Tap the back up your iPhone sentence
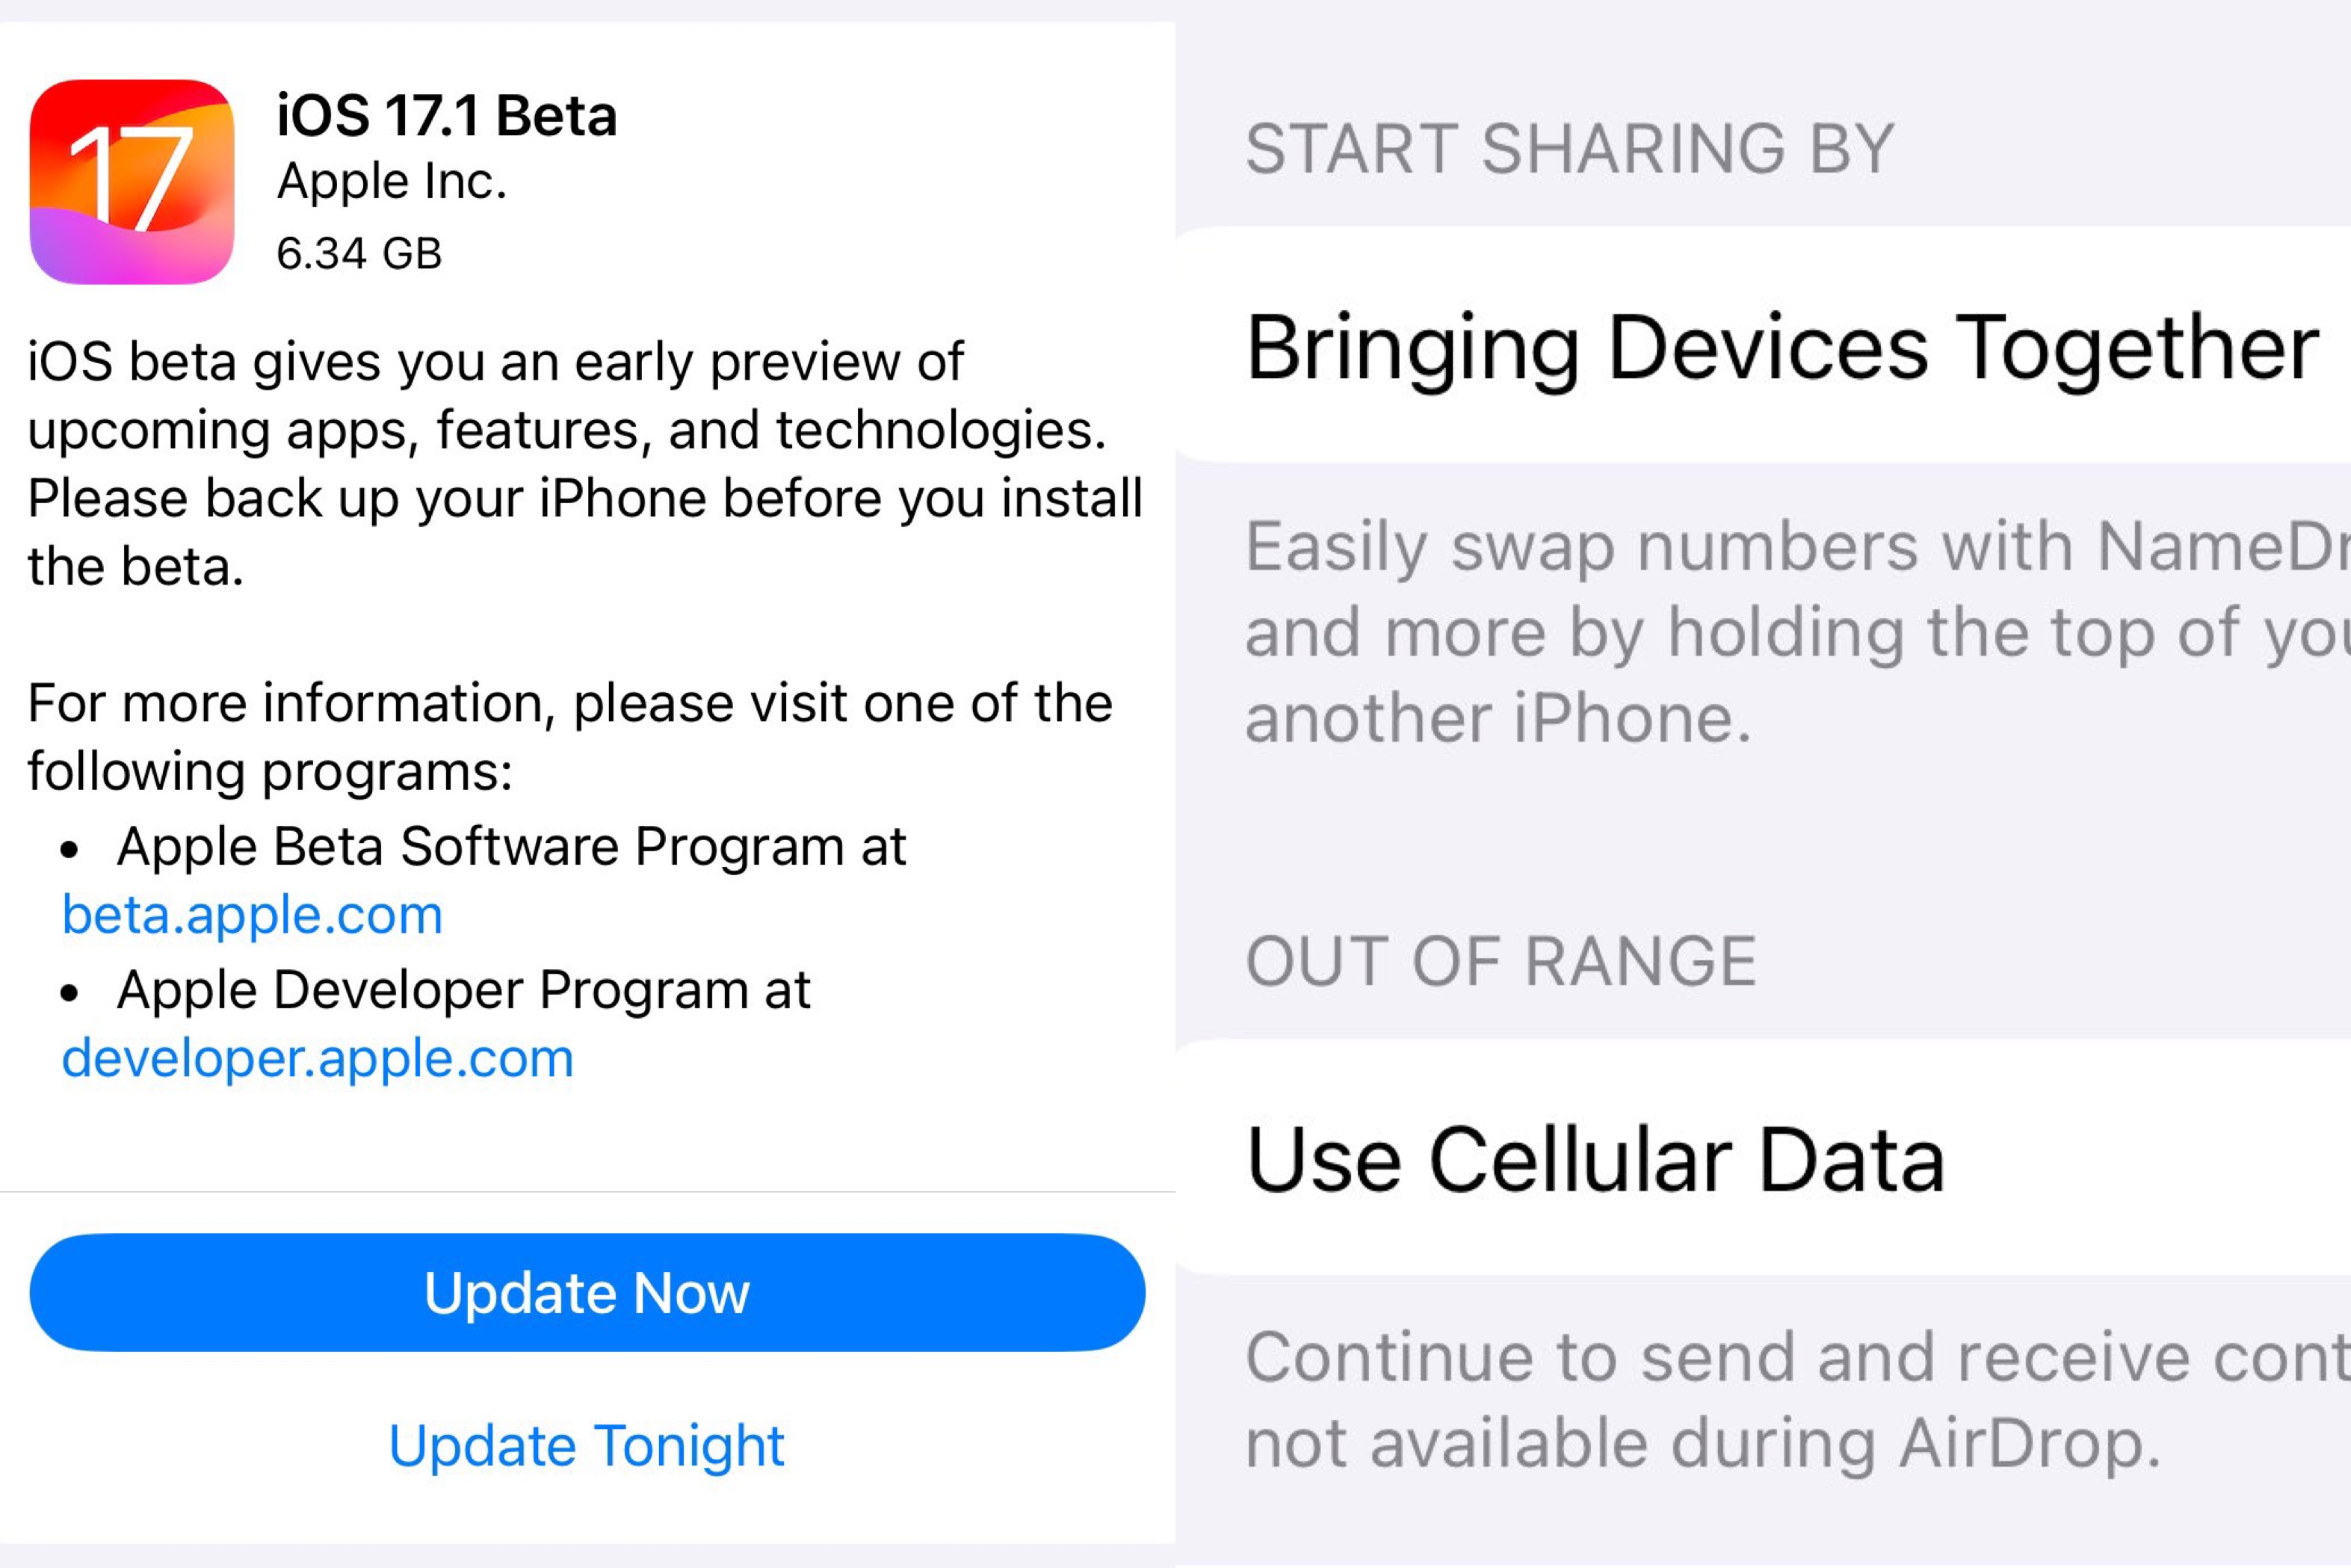The image size is (2351, 1568). [x=584, y=532]
